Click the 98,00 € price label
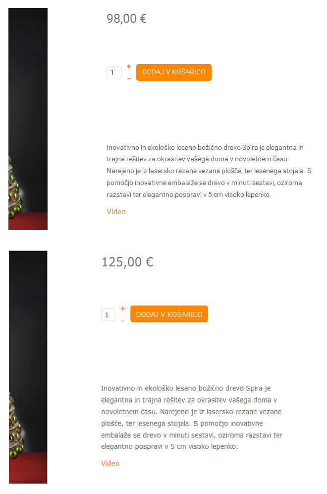This screenshot has height=494, width=327. [x=126, y=18]
